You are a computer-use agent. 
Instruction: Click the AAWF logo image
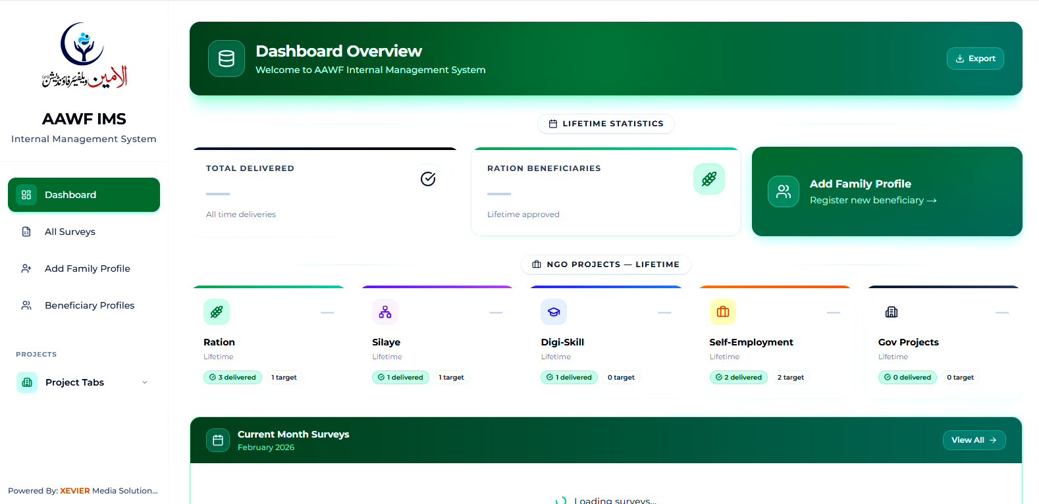(x=84, y=56)
